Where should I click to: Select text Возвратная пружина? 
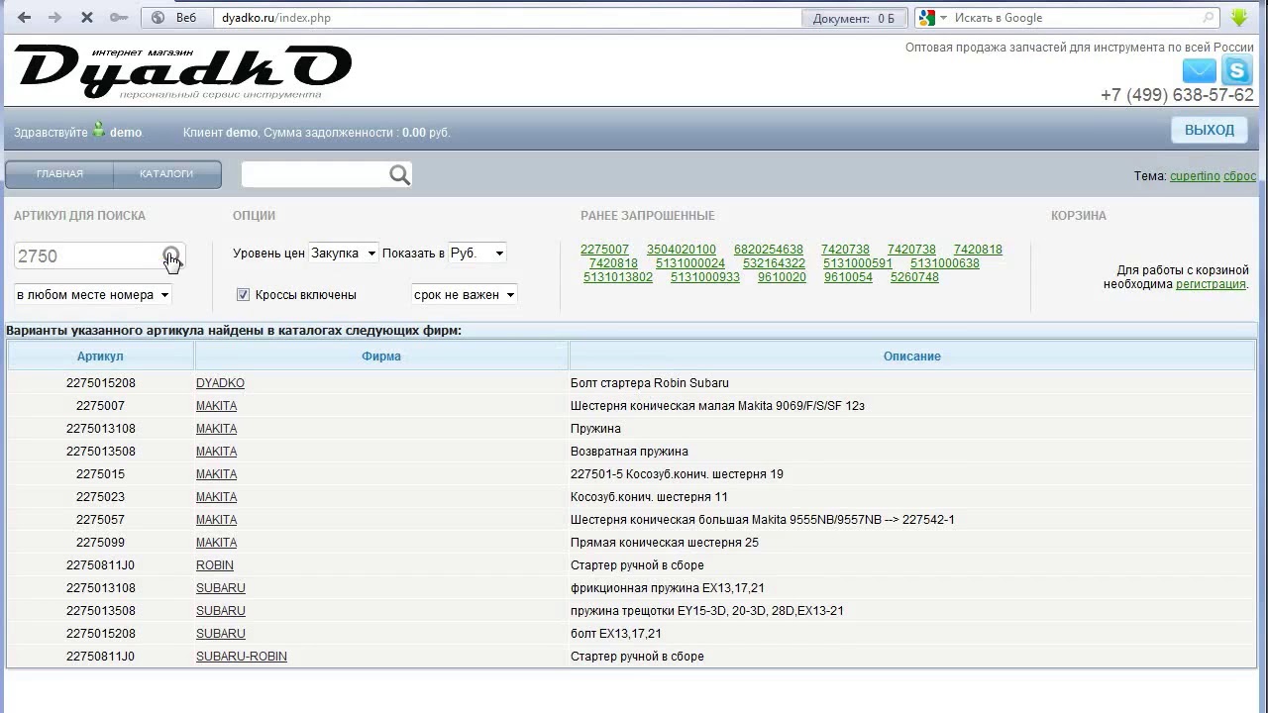click(629, 452)
